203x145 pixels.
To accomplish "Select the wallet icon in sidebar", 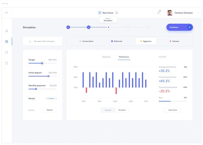I will pyautogui.click(x=7, y=42).
